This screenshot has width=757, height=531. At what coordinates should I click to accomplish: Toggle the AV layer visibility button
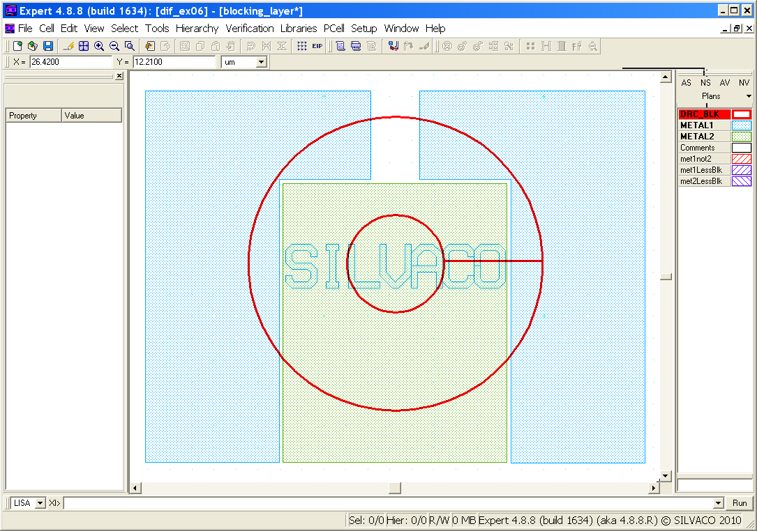pos(725,83)
